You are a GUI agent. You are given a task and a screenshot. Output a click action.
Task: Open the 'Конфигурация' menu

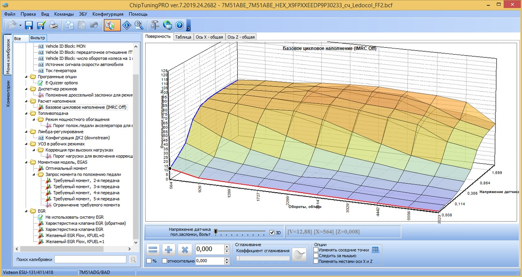pyautogui.click(x=108, y=13)
